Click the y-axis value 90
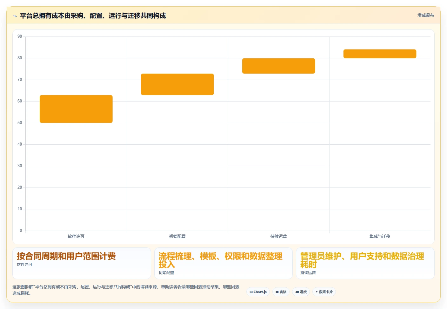 point(20,36)
